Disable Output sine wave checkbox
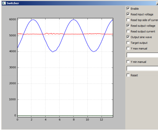Image resolution: width=158 pixels, height=132 pixels. (128, 37)
